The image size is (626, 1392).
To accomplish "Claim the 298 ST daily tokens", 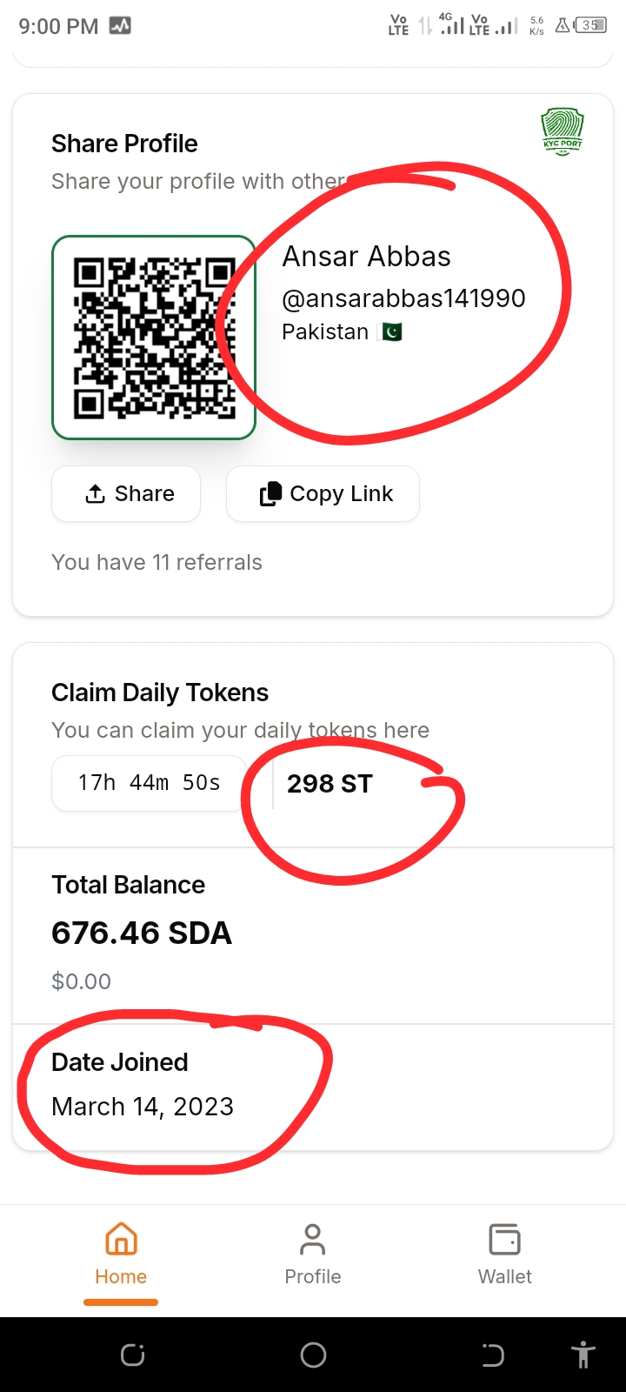I will coord(330,784).
